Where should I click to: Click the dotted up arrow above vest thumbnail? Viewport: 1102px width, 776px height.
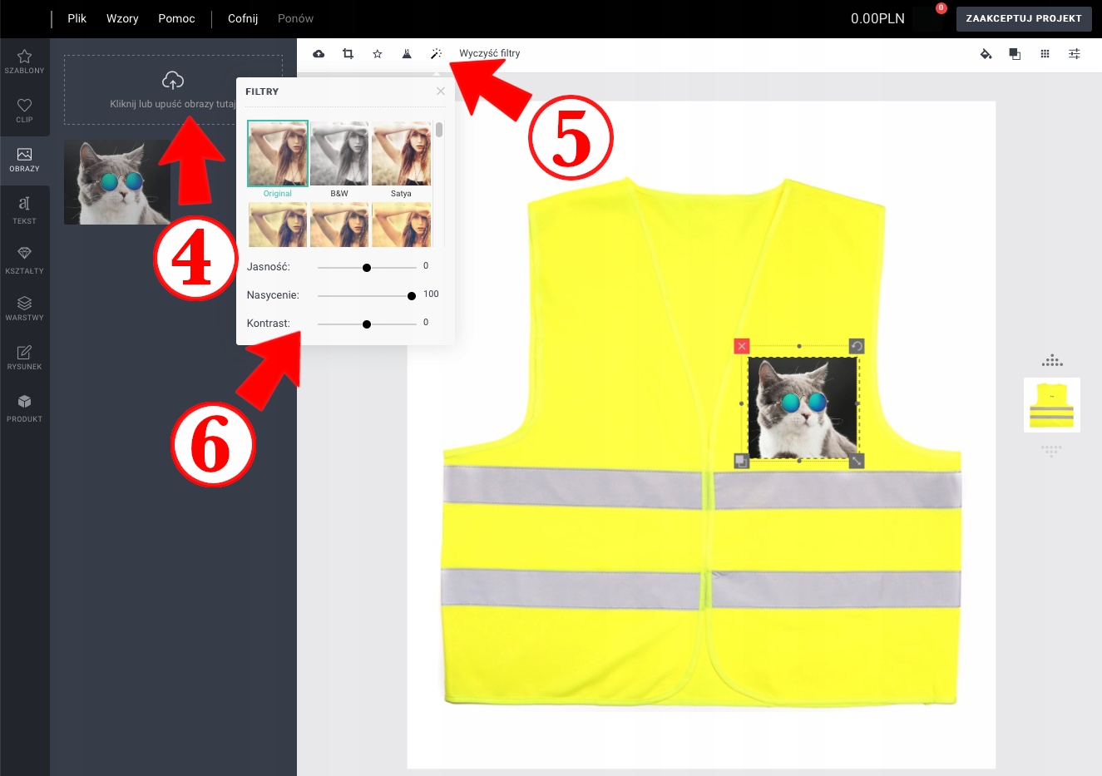click(x=1052, y=361)
